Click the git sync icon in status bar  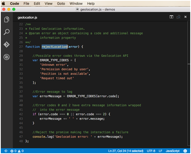point(6,151)
